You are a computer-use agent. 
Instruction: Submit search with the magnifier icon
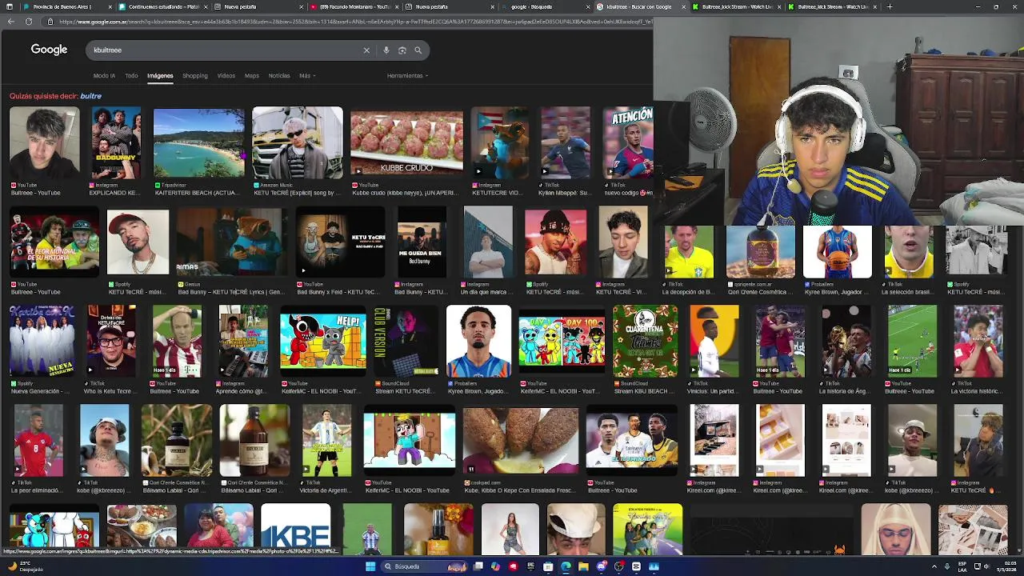coord(418,50)
